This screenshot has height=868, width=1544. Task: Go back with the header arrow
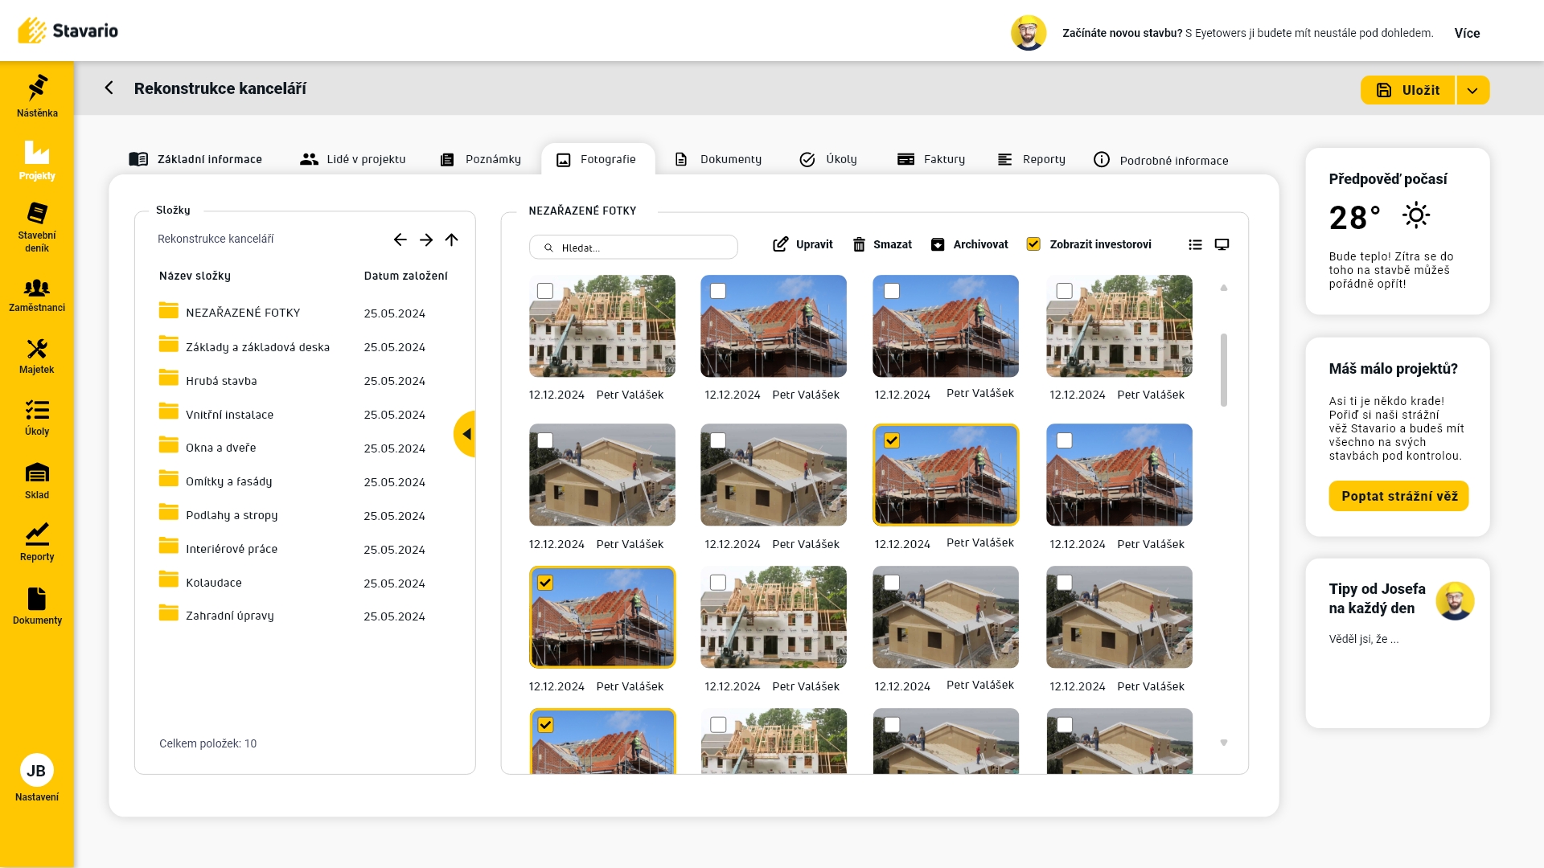click(x=109, y=88)
